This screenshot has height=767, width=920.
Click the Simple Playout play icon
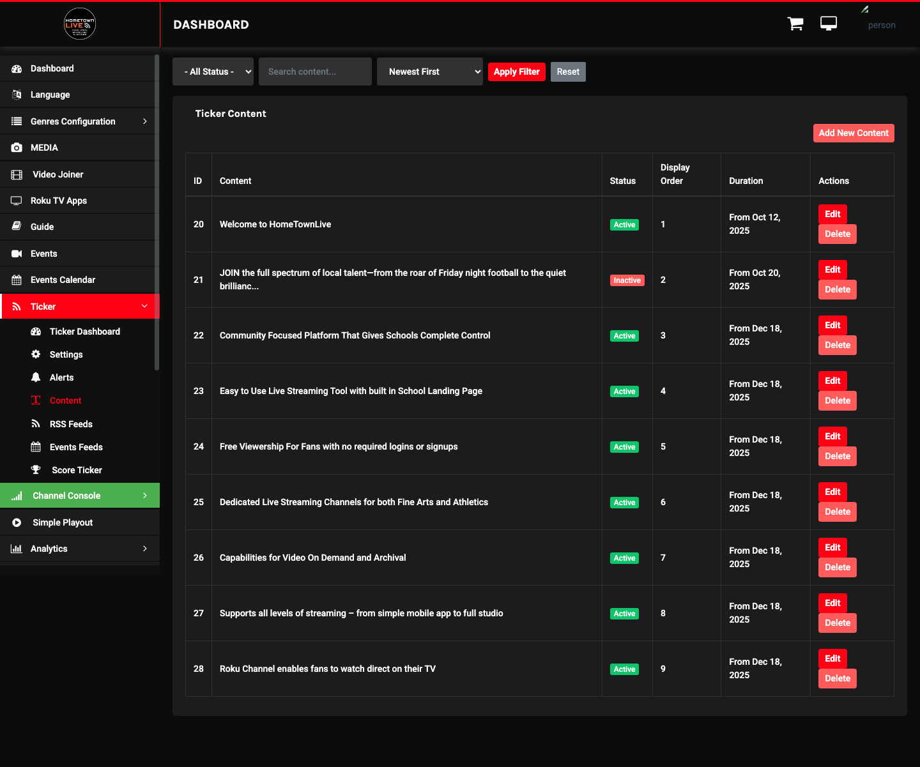click(17, 522)
